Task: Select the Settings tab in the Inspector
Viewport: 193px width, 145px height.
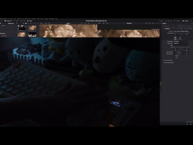Action: click(x=180, y=38)
